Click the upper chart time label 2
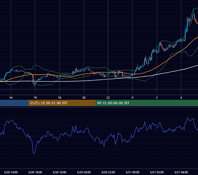198x175 pixels. tap(157, 98)
